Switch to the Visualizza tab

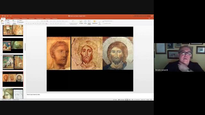[x=55, y=19]
